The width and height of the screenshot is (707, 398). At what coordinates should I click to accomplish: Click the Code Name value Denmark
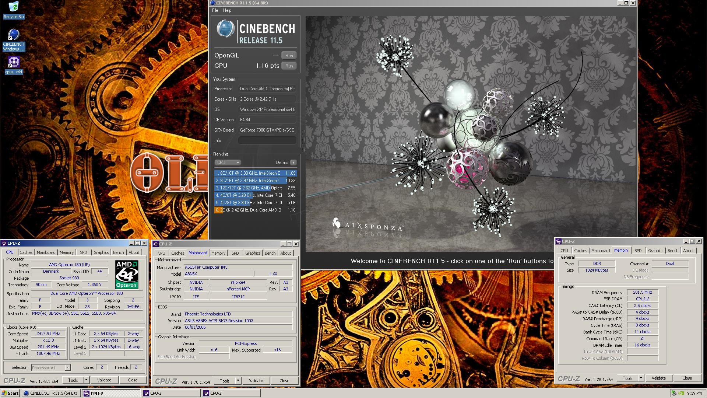pos(51,271)
